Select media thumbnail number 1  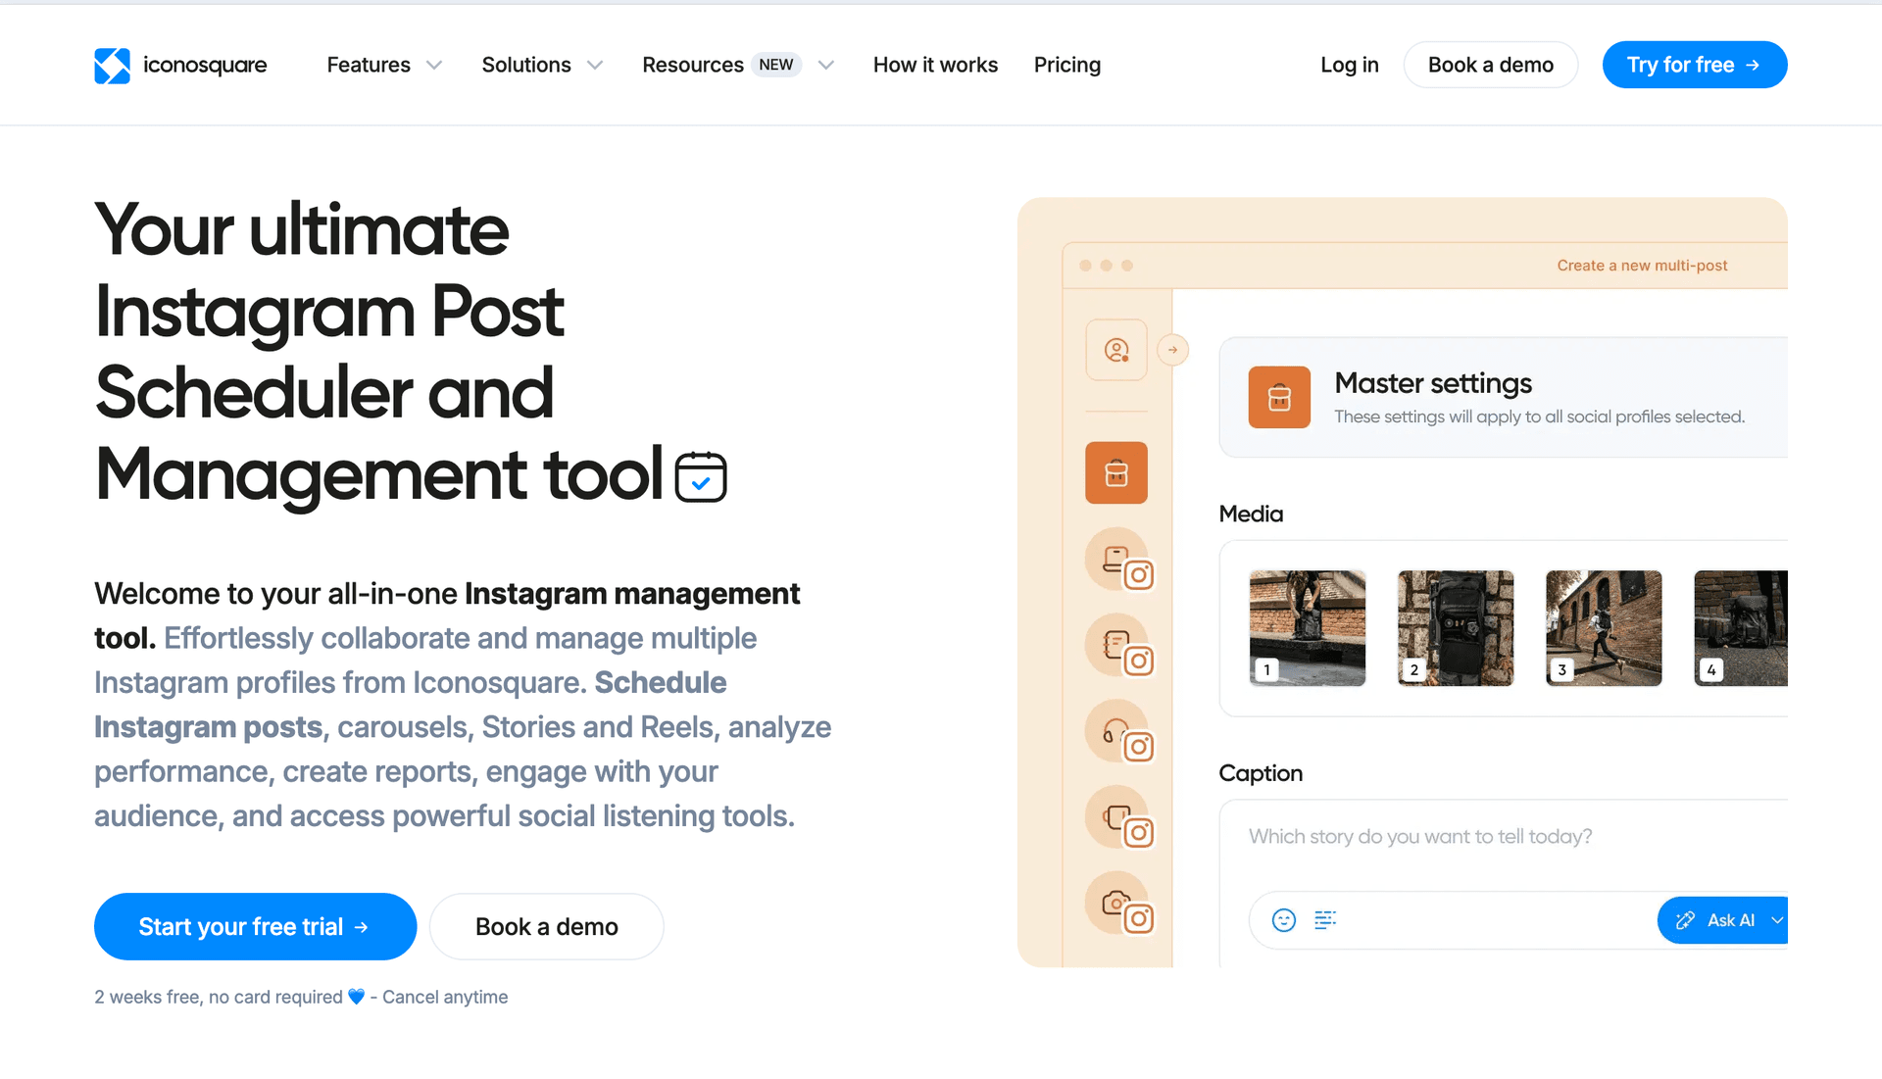tap(1308, 628)
